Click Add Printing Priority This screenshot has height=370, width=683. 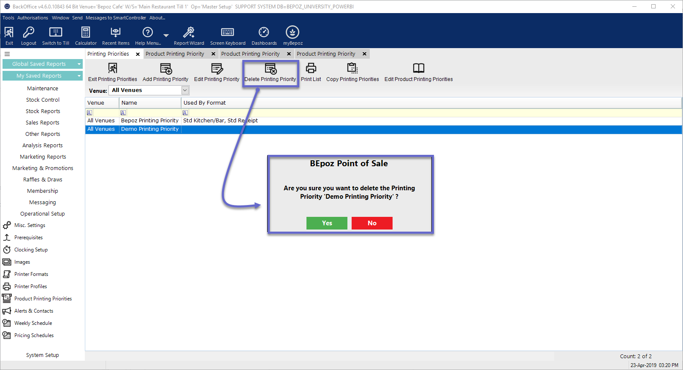click(x=165, y=72)
